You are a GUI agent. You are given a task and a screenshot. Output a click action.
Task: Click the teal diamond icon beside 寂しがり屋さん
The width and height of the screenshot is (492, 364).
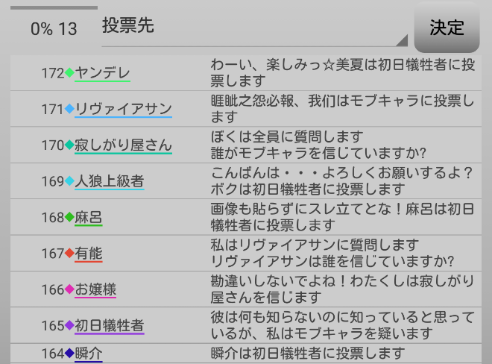tap(70, 145)
